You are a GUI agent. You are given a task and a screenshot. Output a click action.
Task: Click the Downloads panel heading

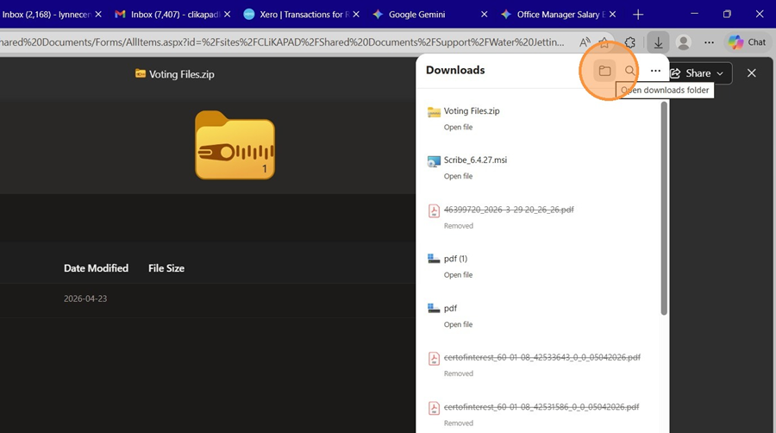coord(455,70)
